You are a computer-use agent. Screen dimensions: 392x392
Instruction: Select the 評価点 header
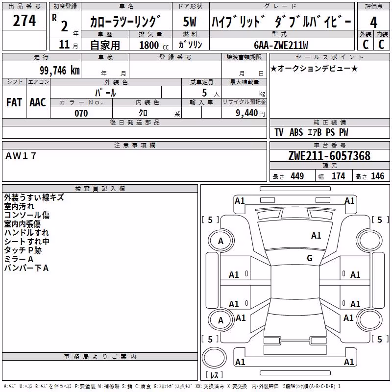[x=373, y=6]
